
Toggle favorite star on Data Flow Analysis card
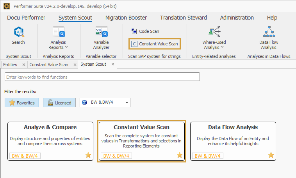pyautogui.click(x=271, y=155)
